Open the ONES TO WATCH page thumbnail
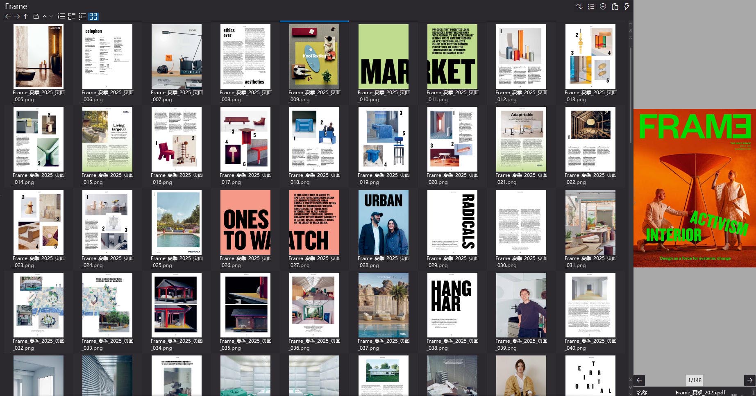The width and height of the screenshot is (756, 396). tap(246, 222)
